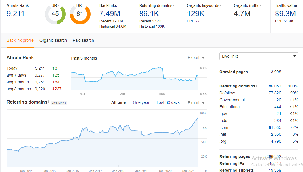The height and width of the screenshot is (172, 303).
Task: Click info icon next to Crawled pages
Action: [249, 72]
